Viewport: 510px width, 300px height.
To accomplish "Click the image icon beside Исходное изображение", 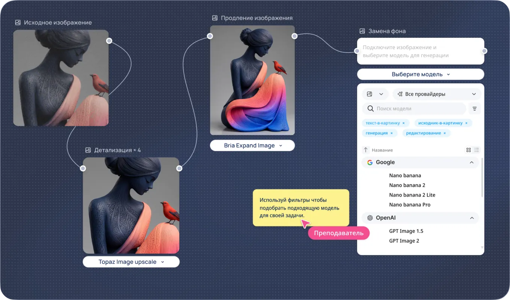I will point(18,22).
